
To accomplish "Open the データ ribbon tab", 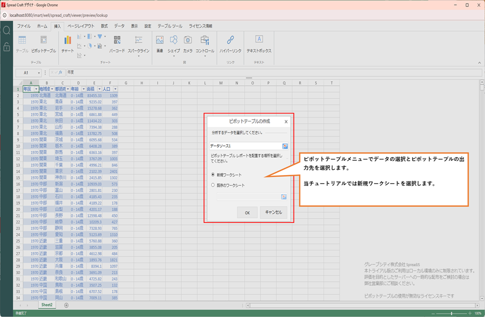I will point(119,26).
